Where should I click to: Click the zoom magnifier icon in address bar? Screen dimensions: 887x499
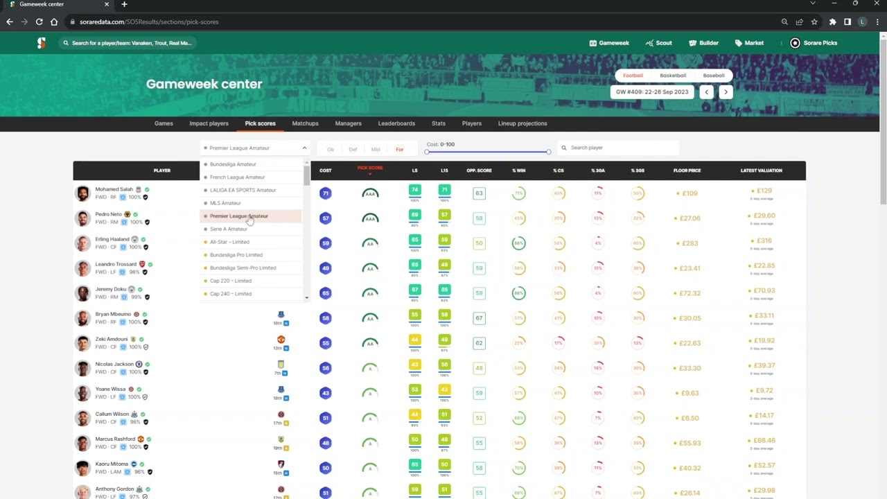pos(784,21)
